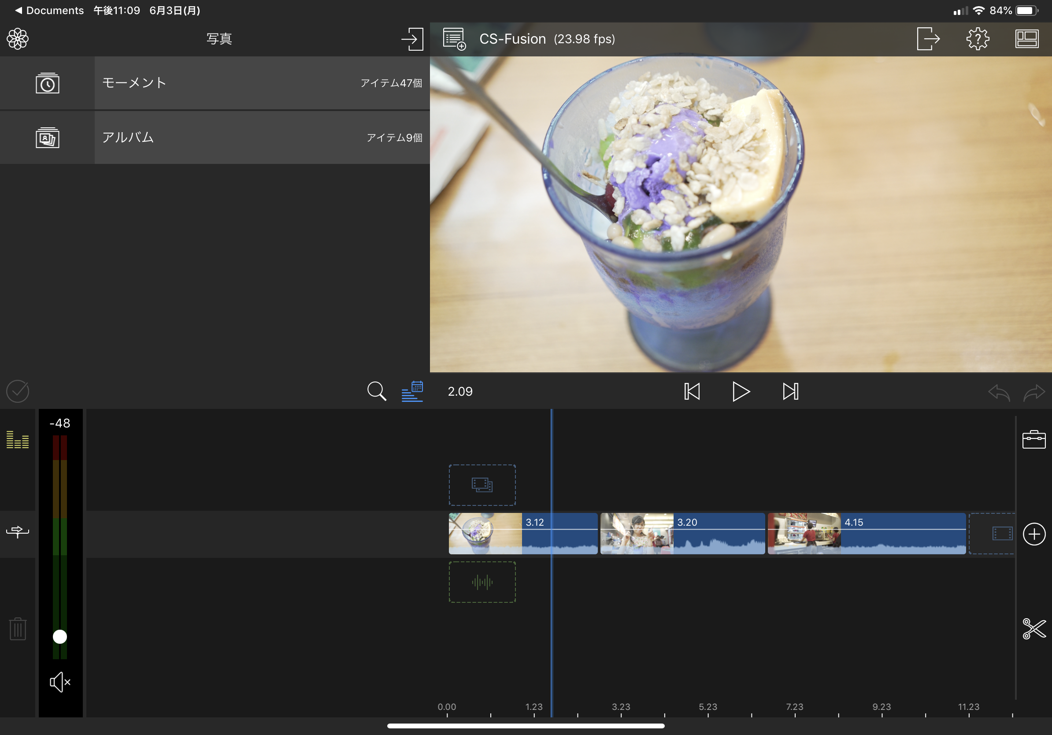
Task: Open the photo flower source icon
Action: click(x=18, y=39)
